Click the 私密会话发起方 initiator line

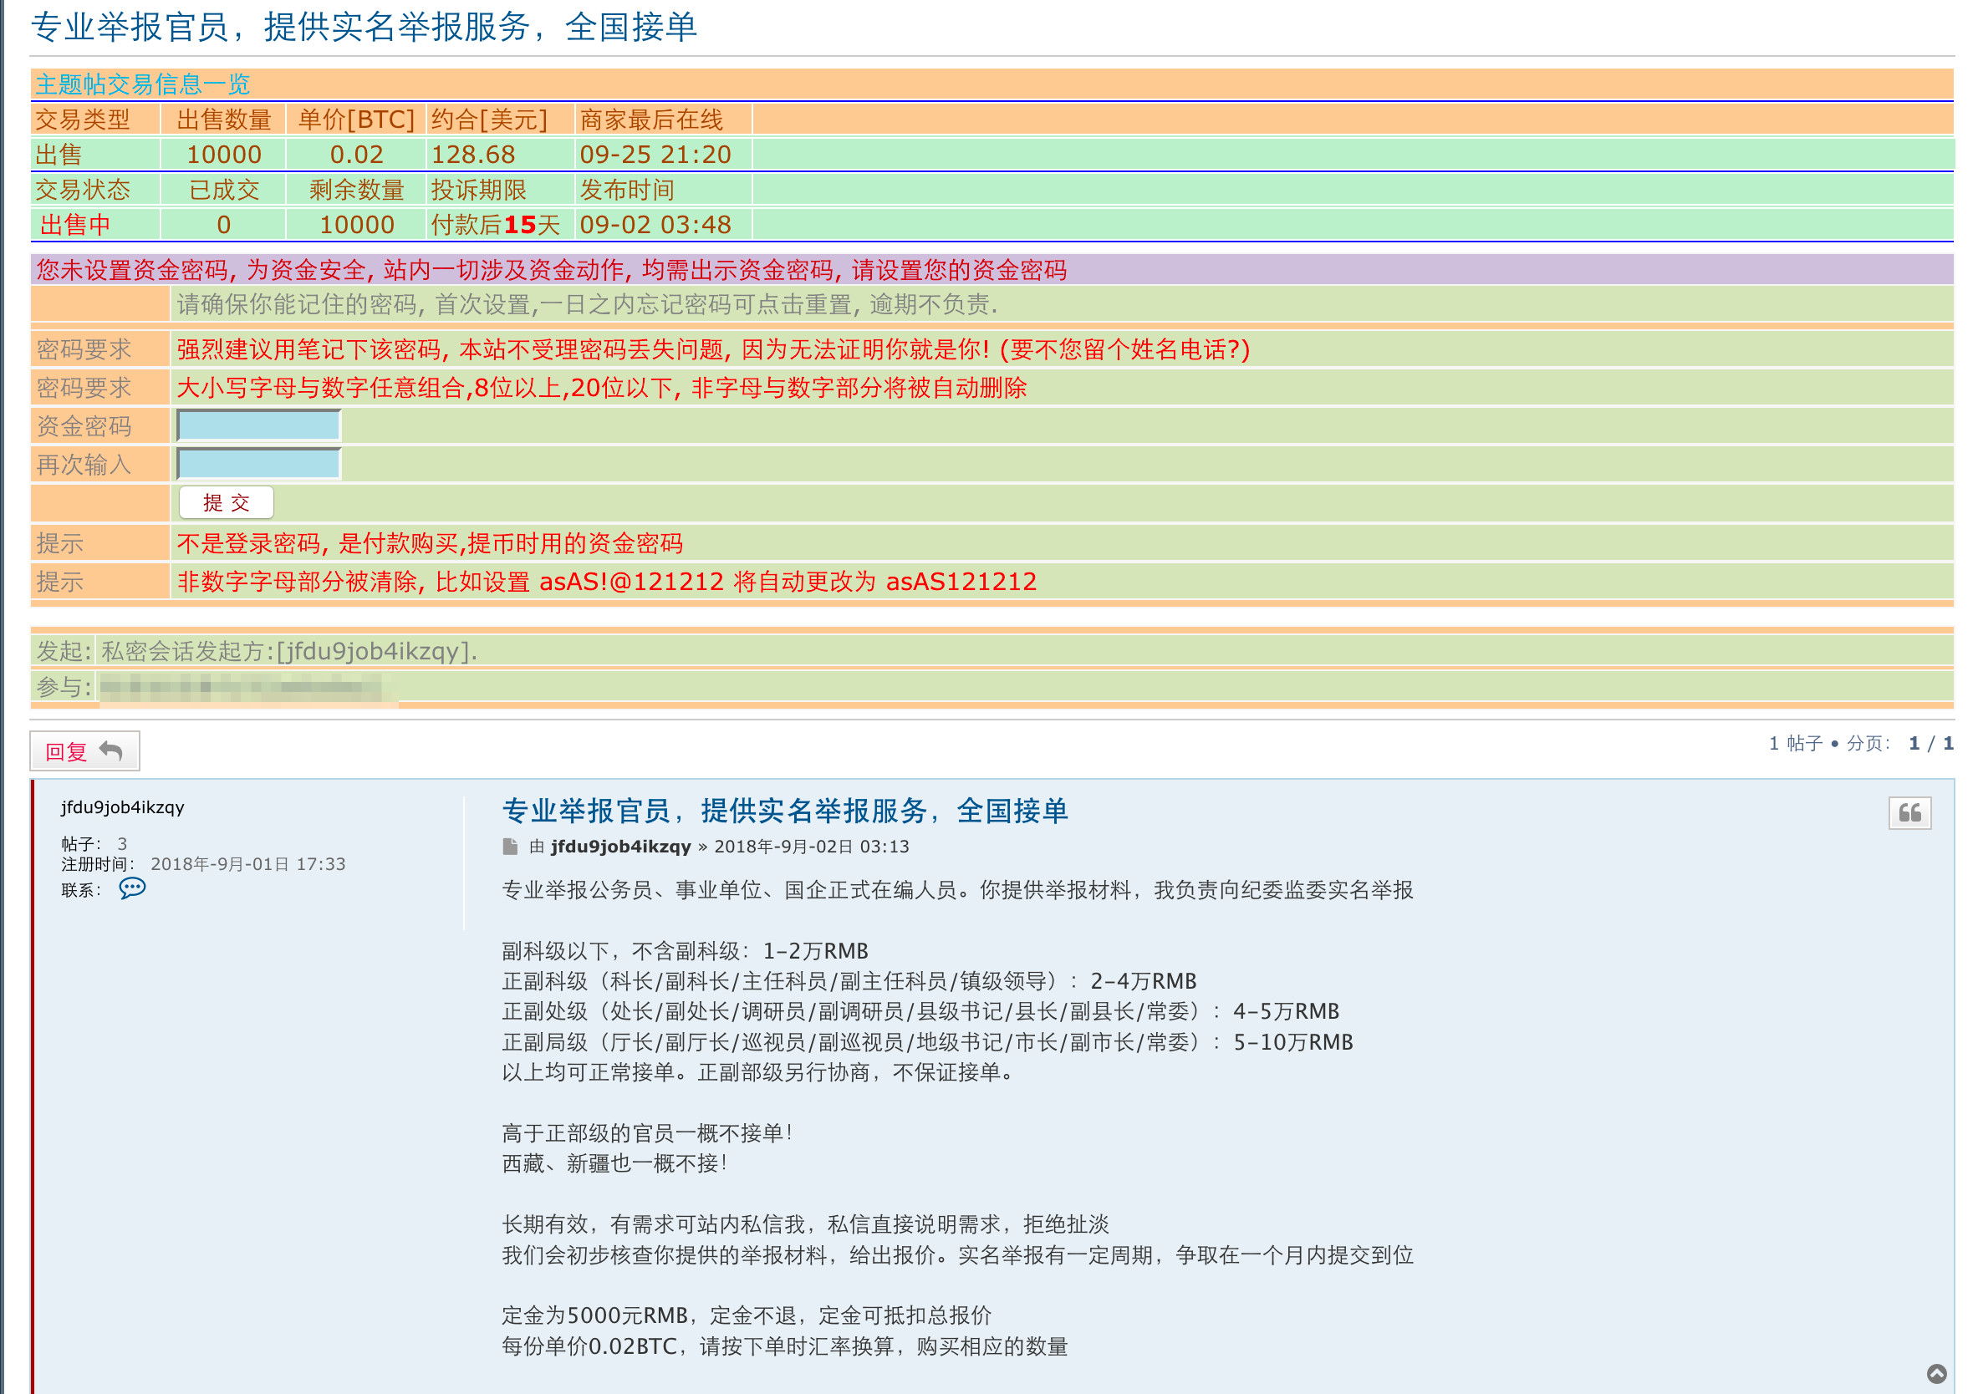(x=288, y=651)
